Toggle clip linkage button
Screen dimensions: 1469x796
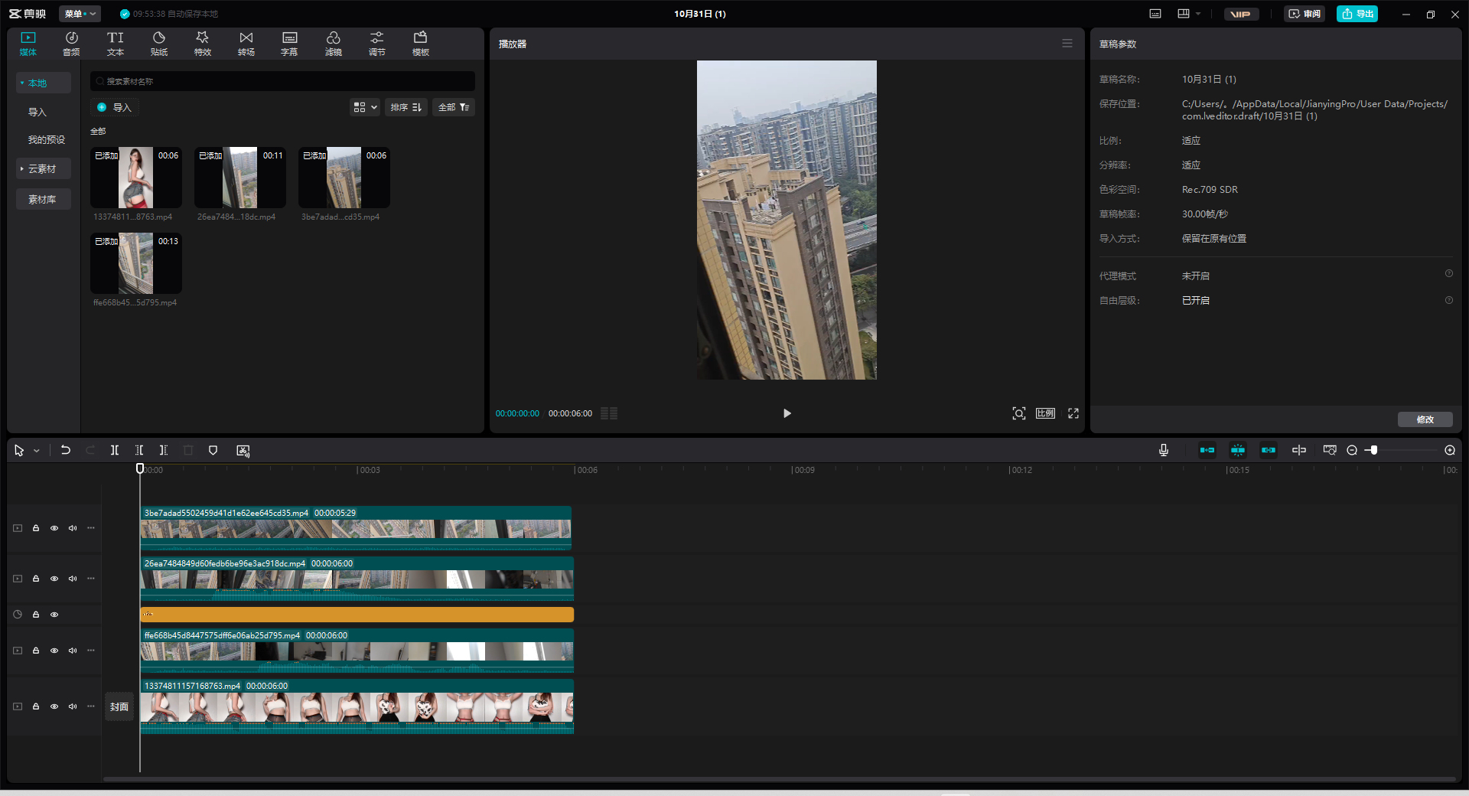click(x=1269, y=450)
